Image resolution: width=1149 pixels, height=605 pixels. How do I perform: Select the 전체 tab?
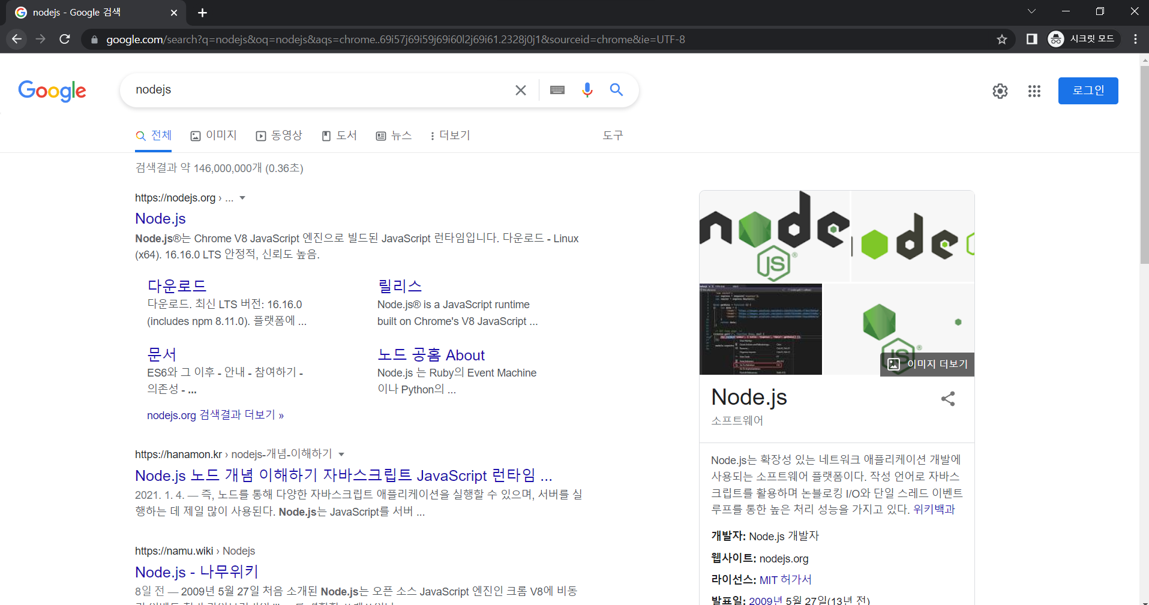click(154, 136)
